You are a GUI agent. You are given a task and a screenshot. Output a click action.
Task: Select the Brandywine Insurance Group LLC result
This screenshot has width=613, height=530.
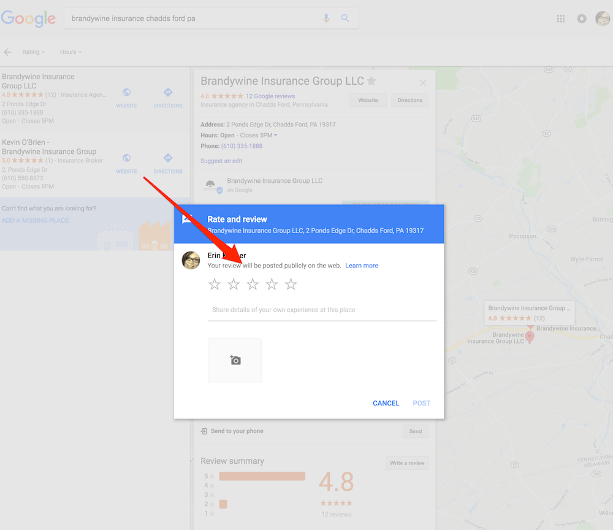point(38,82)
